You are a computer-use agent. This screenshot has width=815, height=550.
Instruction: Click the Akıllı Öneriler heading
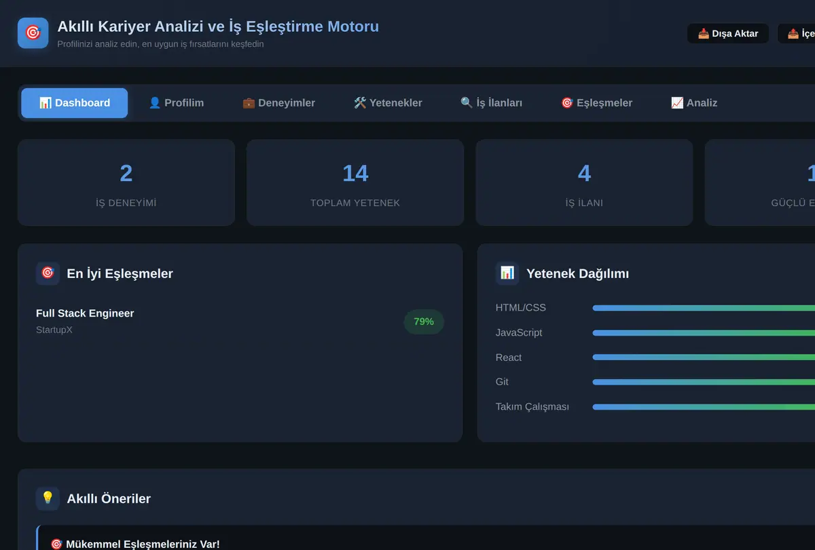pyautogui.click(x=109, y=498)
